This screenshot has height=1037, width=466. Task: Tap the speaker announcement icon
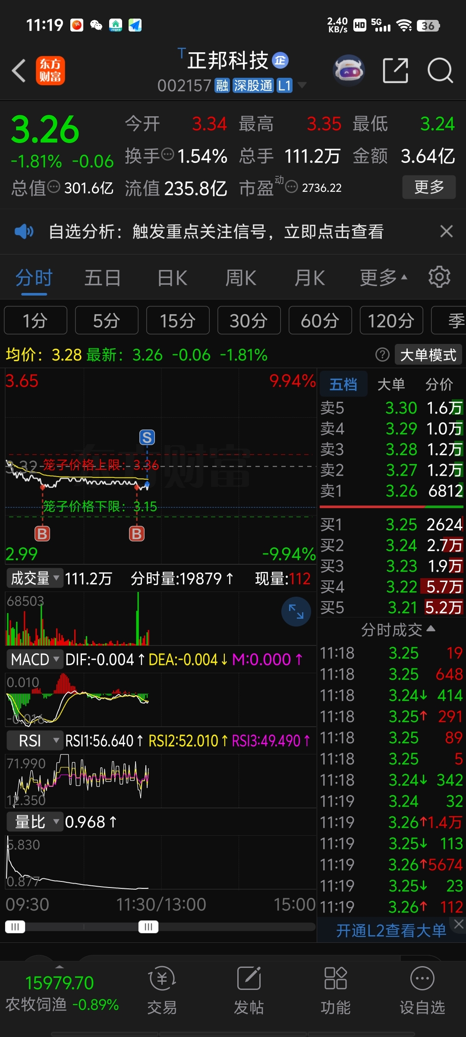pos(24,232)
